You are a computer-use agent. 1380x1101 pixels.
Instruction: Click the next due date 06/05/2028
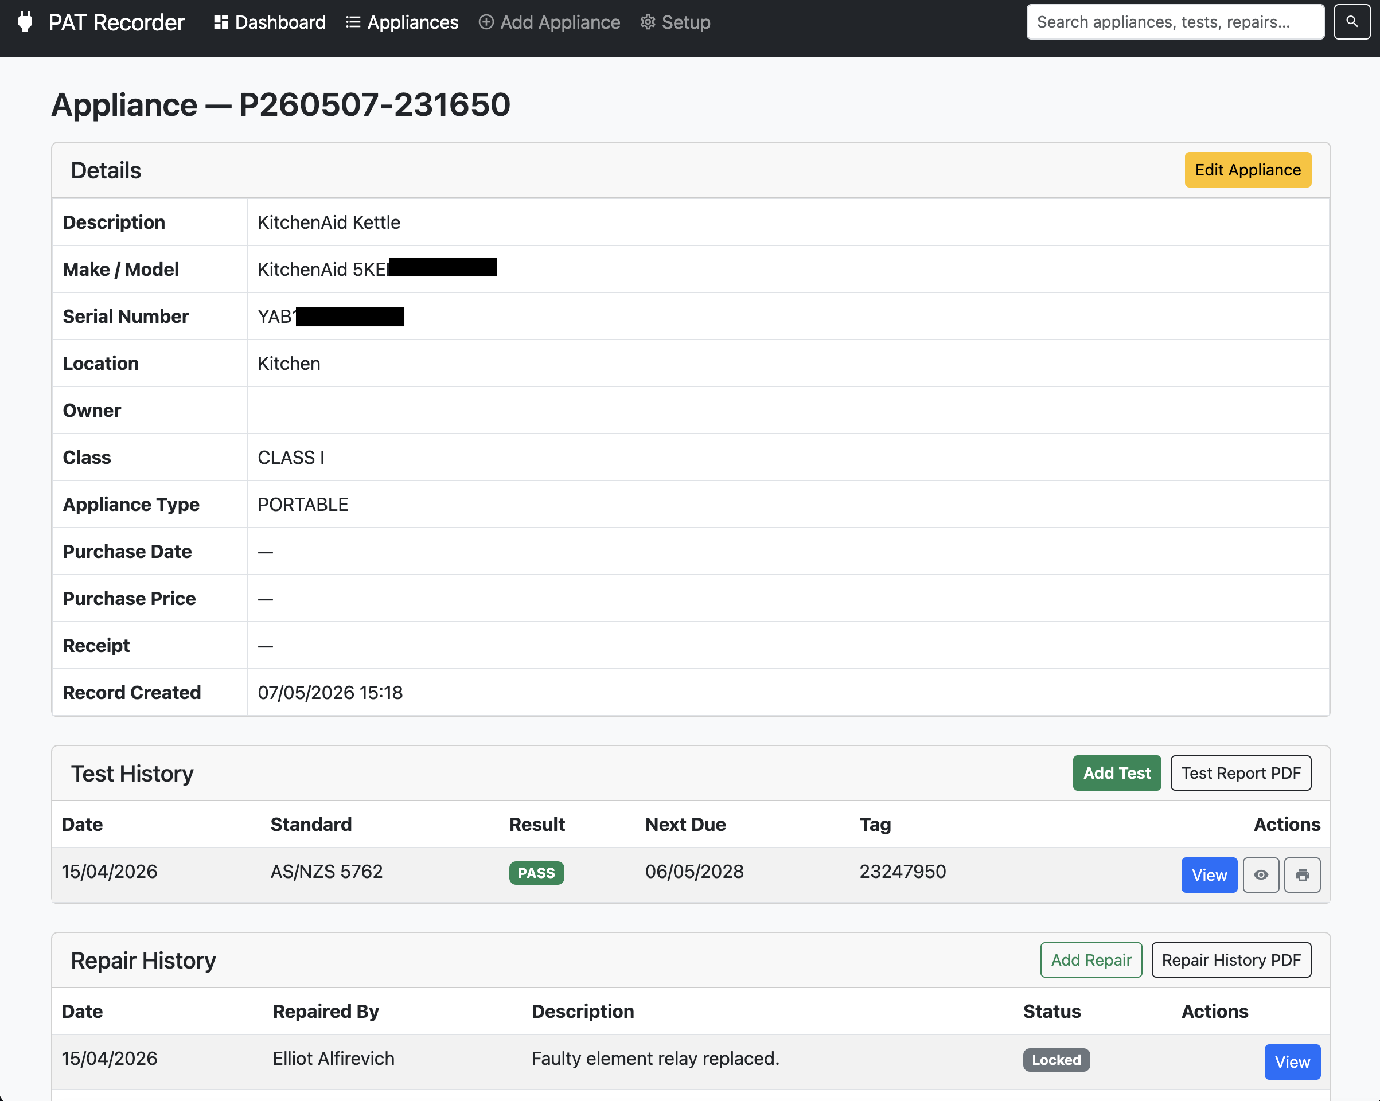coord(695,871)
